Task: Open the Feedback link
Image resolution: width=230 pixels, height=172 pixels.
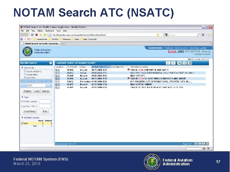Action: (x=169, y=48)
